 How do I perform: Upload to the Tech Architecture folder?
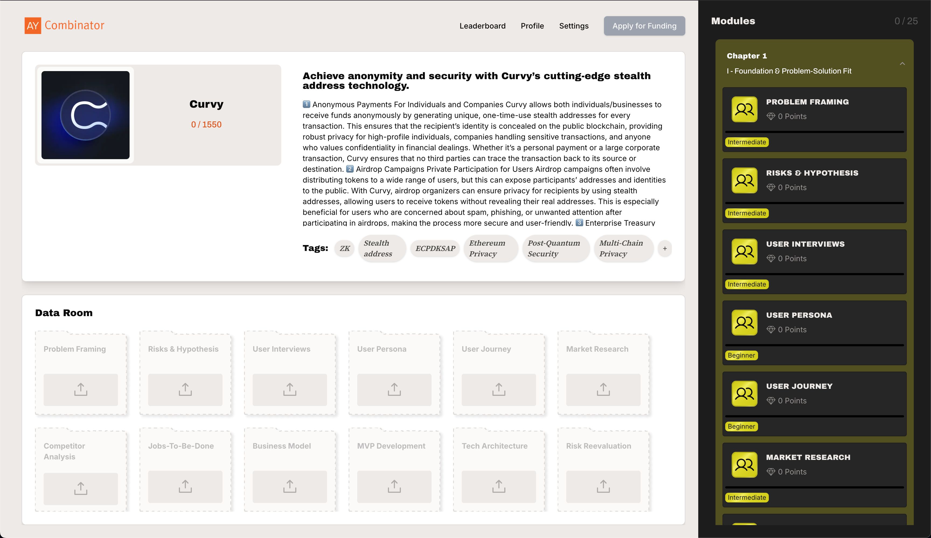tap(499, 487)
